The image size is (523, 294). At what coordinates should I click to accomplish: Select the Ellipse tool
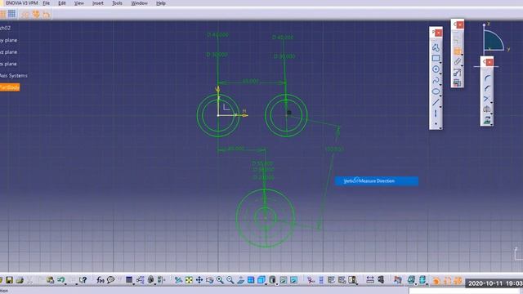click(436, 91)
